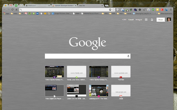Reload the current page
Screen dimensions: 177x110
(12, 10)
